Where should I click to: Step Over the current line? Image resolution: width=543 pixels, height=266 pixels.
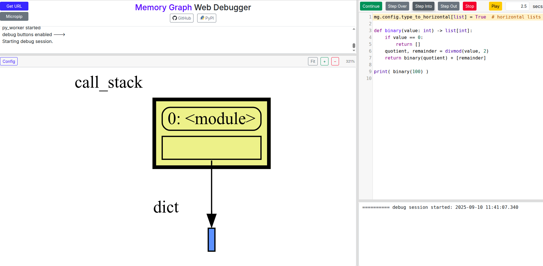point(397,6)
